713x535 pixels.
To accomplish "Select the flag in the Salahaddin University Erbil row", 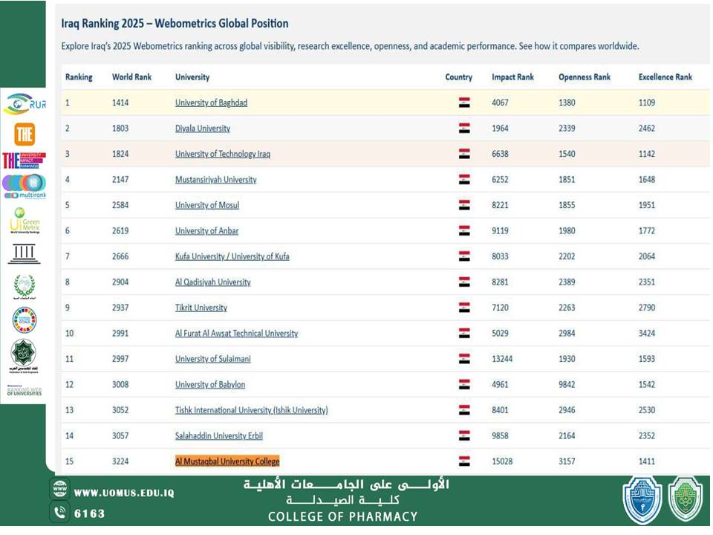I will [463, 436].
